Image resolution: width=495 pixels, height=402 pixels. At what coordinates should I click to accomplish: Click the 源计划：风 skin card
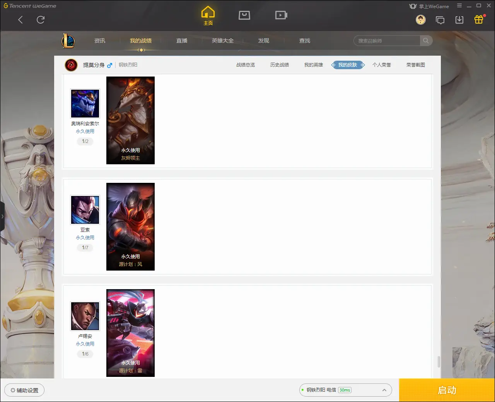point(130,227)
